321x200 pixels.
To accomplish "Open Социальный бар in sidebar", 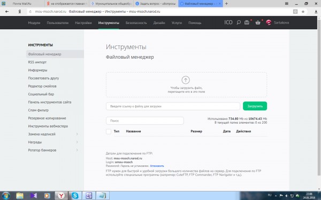I will click(41, 94).
